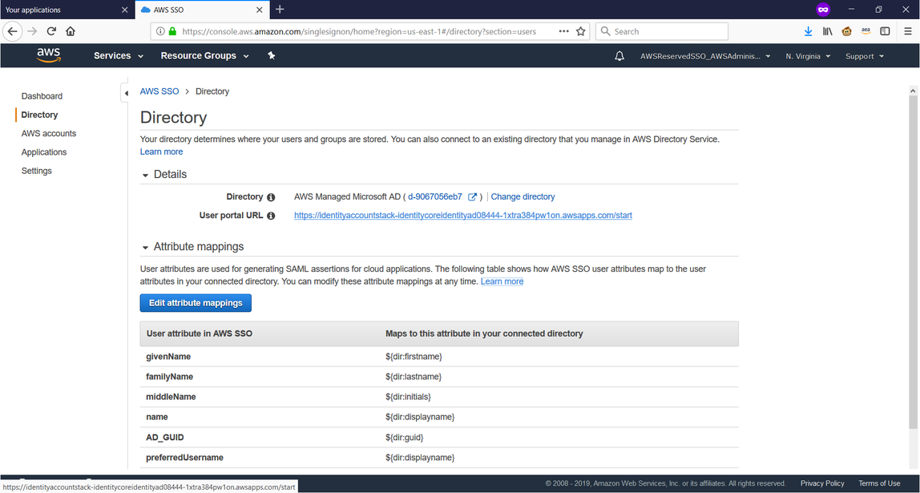
Task: Open directory in new window external-link icon
Action: (472, 197)
